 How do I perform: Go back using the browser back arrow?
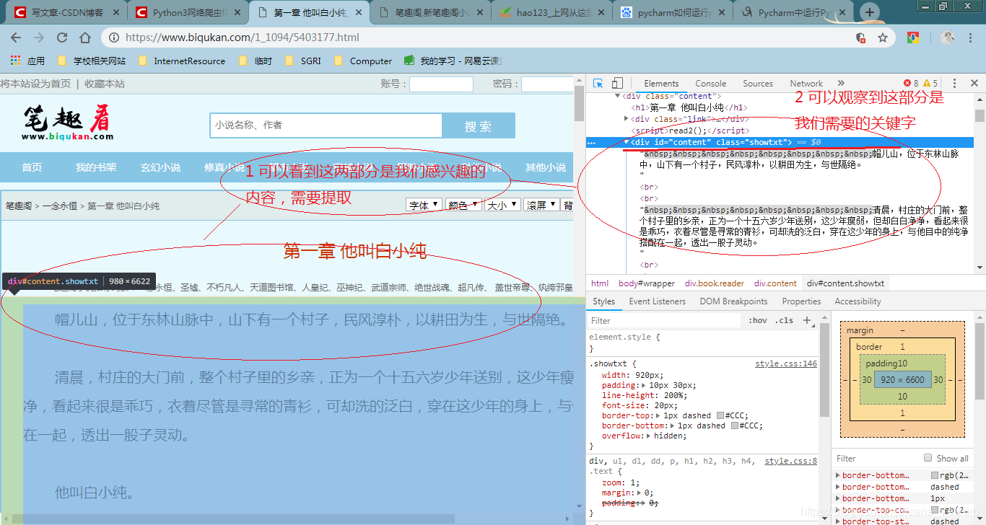[17, 37]
